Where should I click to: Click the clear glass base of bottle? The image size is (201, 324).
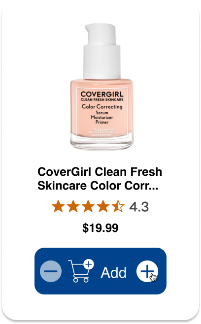(102, 142)
